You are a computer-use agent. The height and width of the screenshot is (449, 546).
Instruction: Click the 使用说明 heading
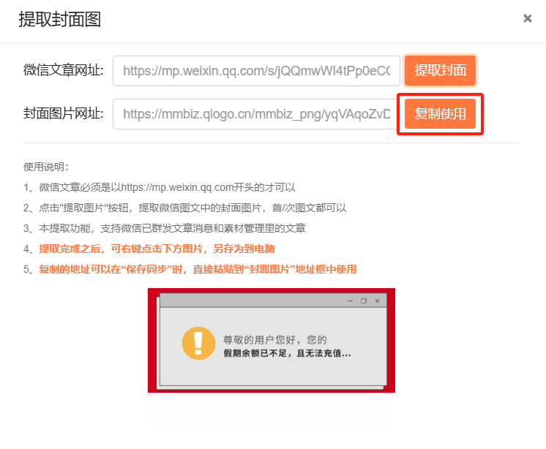(x=45, y=167)
